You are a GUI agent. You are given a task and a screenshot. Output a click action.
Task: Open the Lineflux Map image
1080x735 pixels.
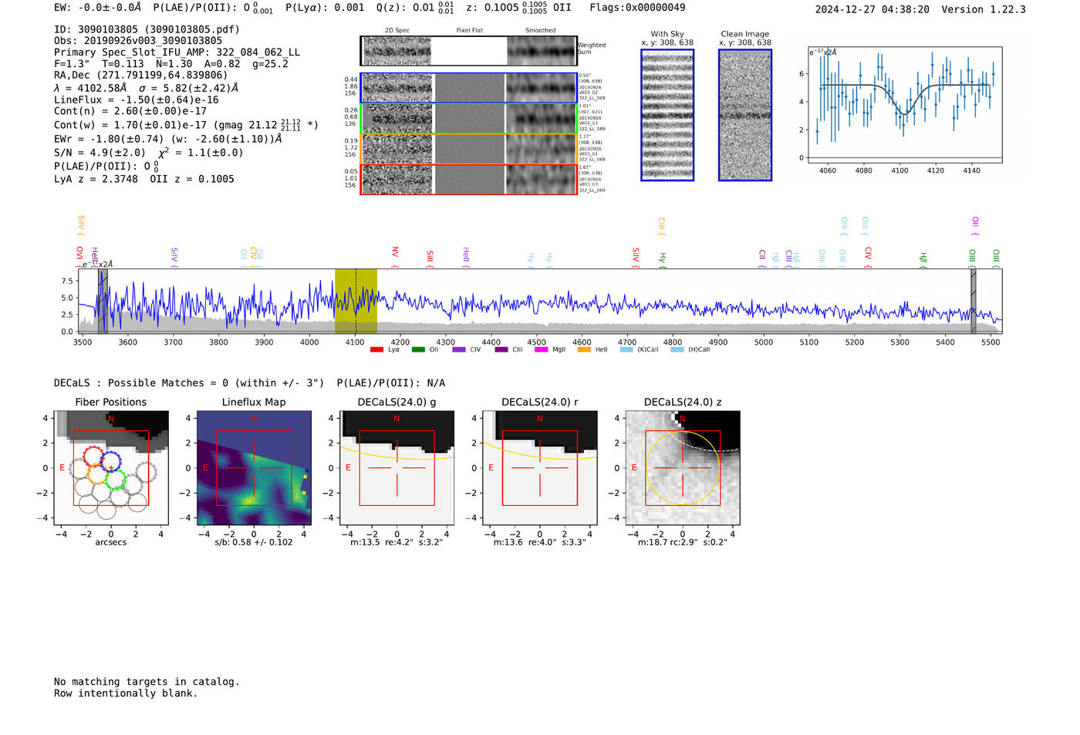coord(254,467)
